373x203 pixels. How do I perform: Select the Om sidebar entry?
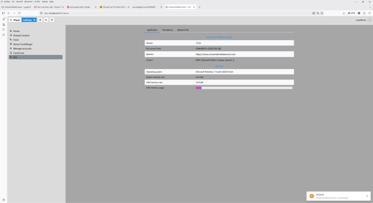pyautogui.click(x=35, y=57)
